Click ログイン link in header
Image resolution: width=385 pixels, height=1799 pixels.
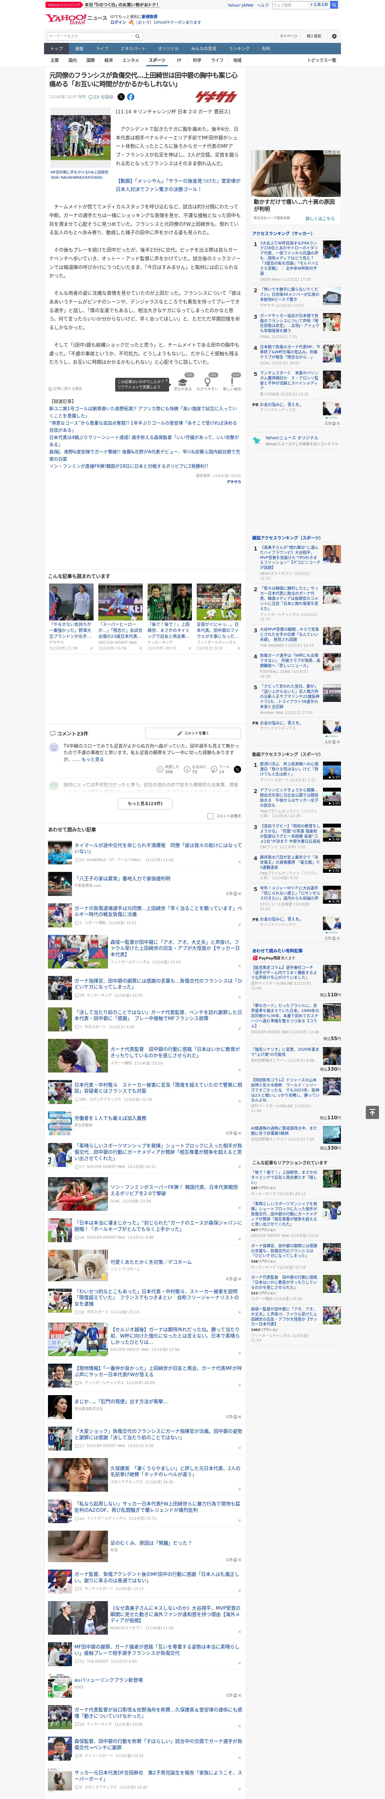118,22
